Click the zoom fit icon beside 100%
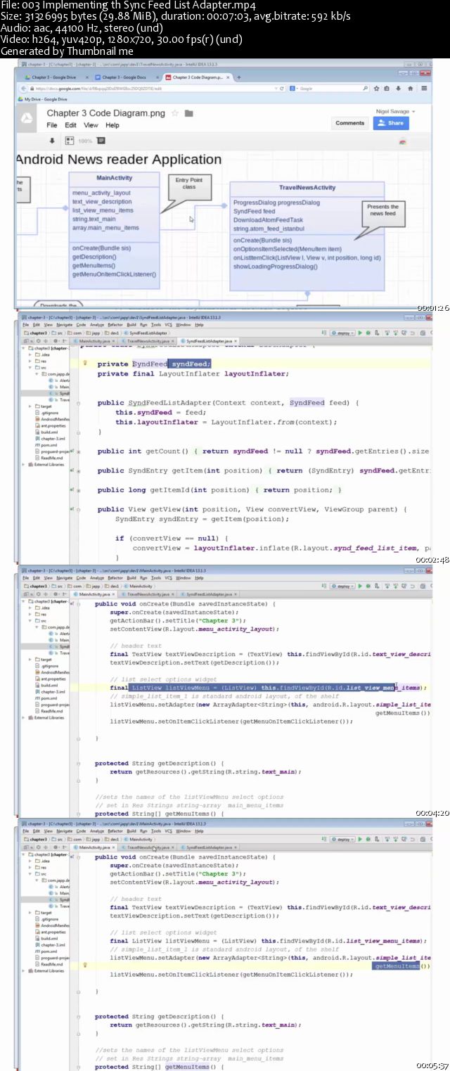The height and width of the screenshot is (1071, 450). tap(69, 141)
